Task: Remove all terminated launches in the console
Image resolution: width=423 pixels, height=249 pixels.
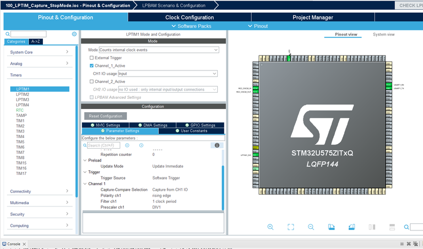Action: point(415,244)
